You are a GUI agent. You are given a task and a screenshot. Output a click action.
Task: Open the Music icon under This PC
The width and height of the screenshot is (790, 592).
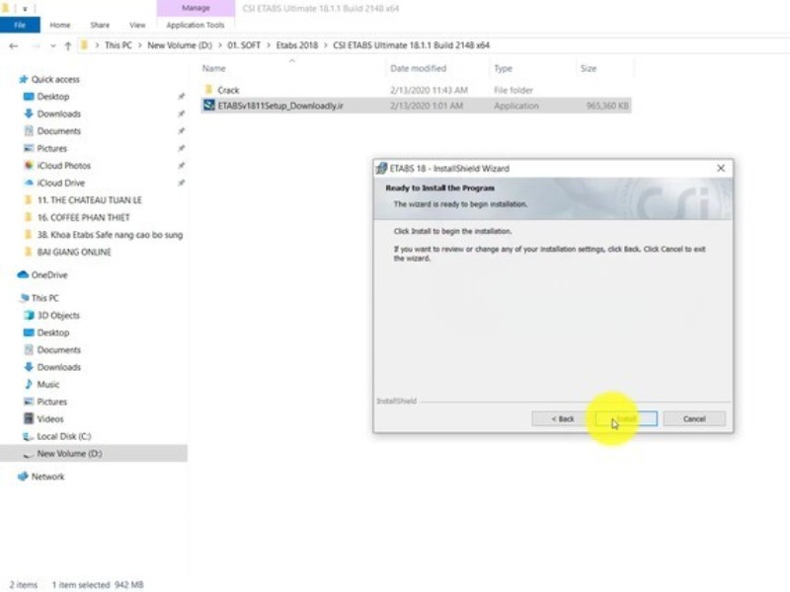click(x=28, y=385)
